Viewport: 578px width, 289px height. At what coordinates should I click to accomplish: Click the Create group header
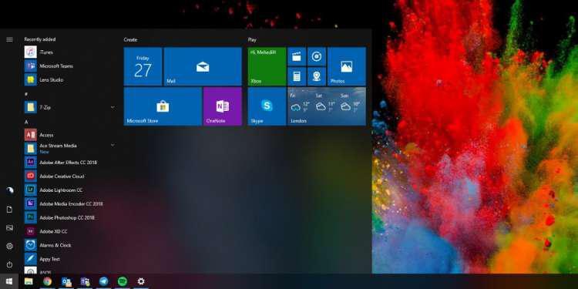[130, 39]
